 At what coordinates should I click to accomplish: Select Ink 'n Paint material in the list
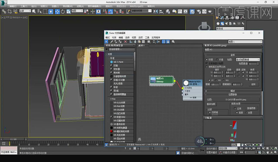click(x=118, y=62)
